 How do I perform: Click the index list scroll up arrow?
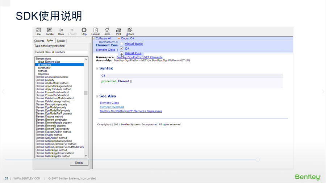click(85, 59)
